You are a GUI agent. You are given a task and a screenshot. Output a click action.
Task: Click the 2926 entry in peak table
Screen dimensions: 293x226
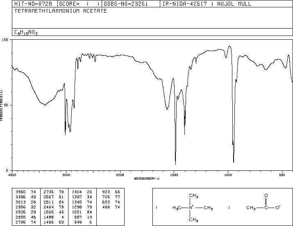tap(20, 212)
